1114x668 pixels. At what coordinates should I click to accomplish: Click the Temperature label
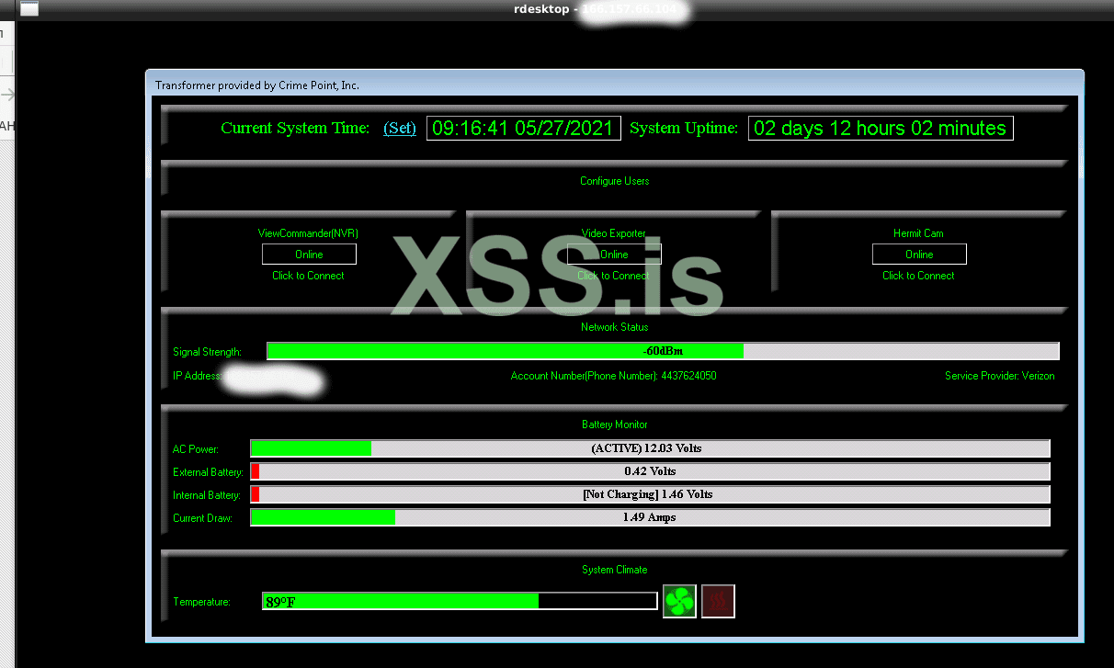(201, 603)
